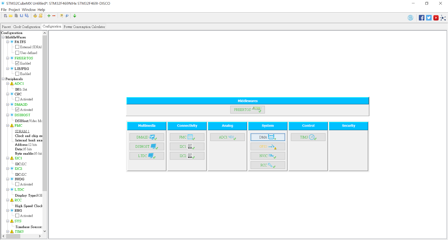Click the green plus toolbar icon
The width and height of the screenshot is (448, 240).
point(49,16)
